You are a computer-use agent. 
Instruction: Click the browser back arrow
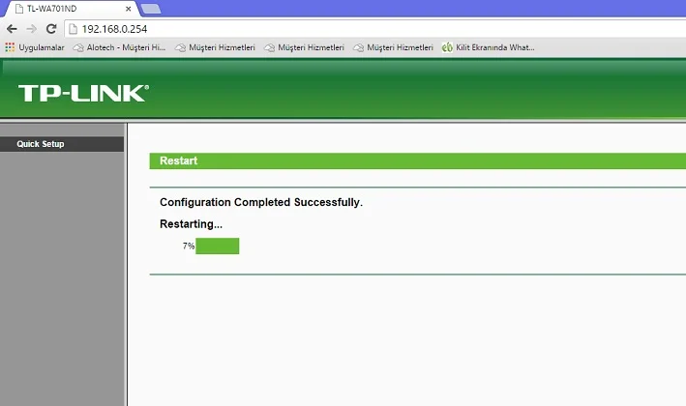(x=12, y=28)
